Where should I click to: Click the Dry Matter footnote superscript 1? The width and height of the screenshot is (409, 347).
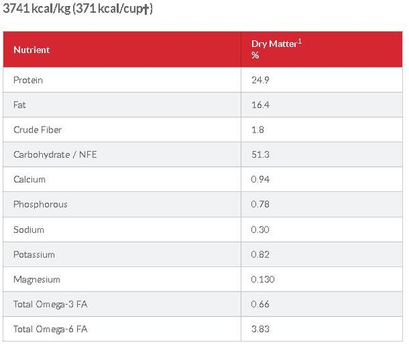coord(300,41)
